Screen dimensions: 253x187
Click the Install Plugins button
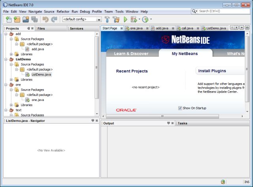click(212, 71)
